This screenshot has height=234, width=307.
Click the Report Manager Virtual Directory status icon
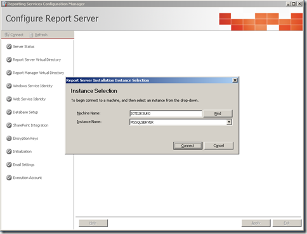[x=9, y=73]
